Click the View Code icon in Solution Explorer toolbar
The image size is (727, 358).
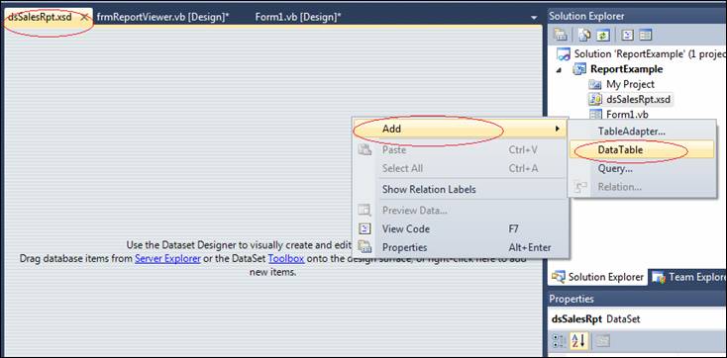[627, 36]
